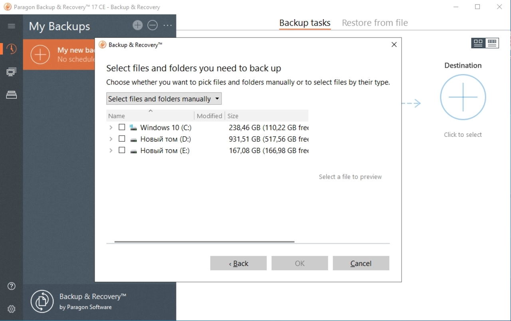Select the Новый том (D:) row label
Screen dimensions: 511x321
(166, 139)
